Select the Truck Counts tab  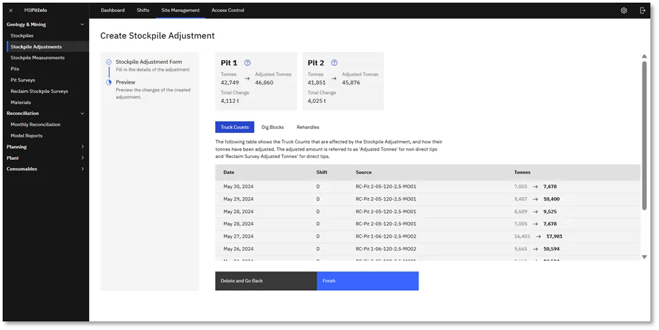(235, 127)
